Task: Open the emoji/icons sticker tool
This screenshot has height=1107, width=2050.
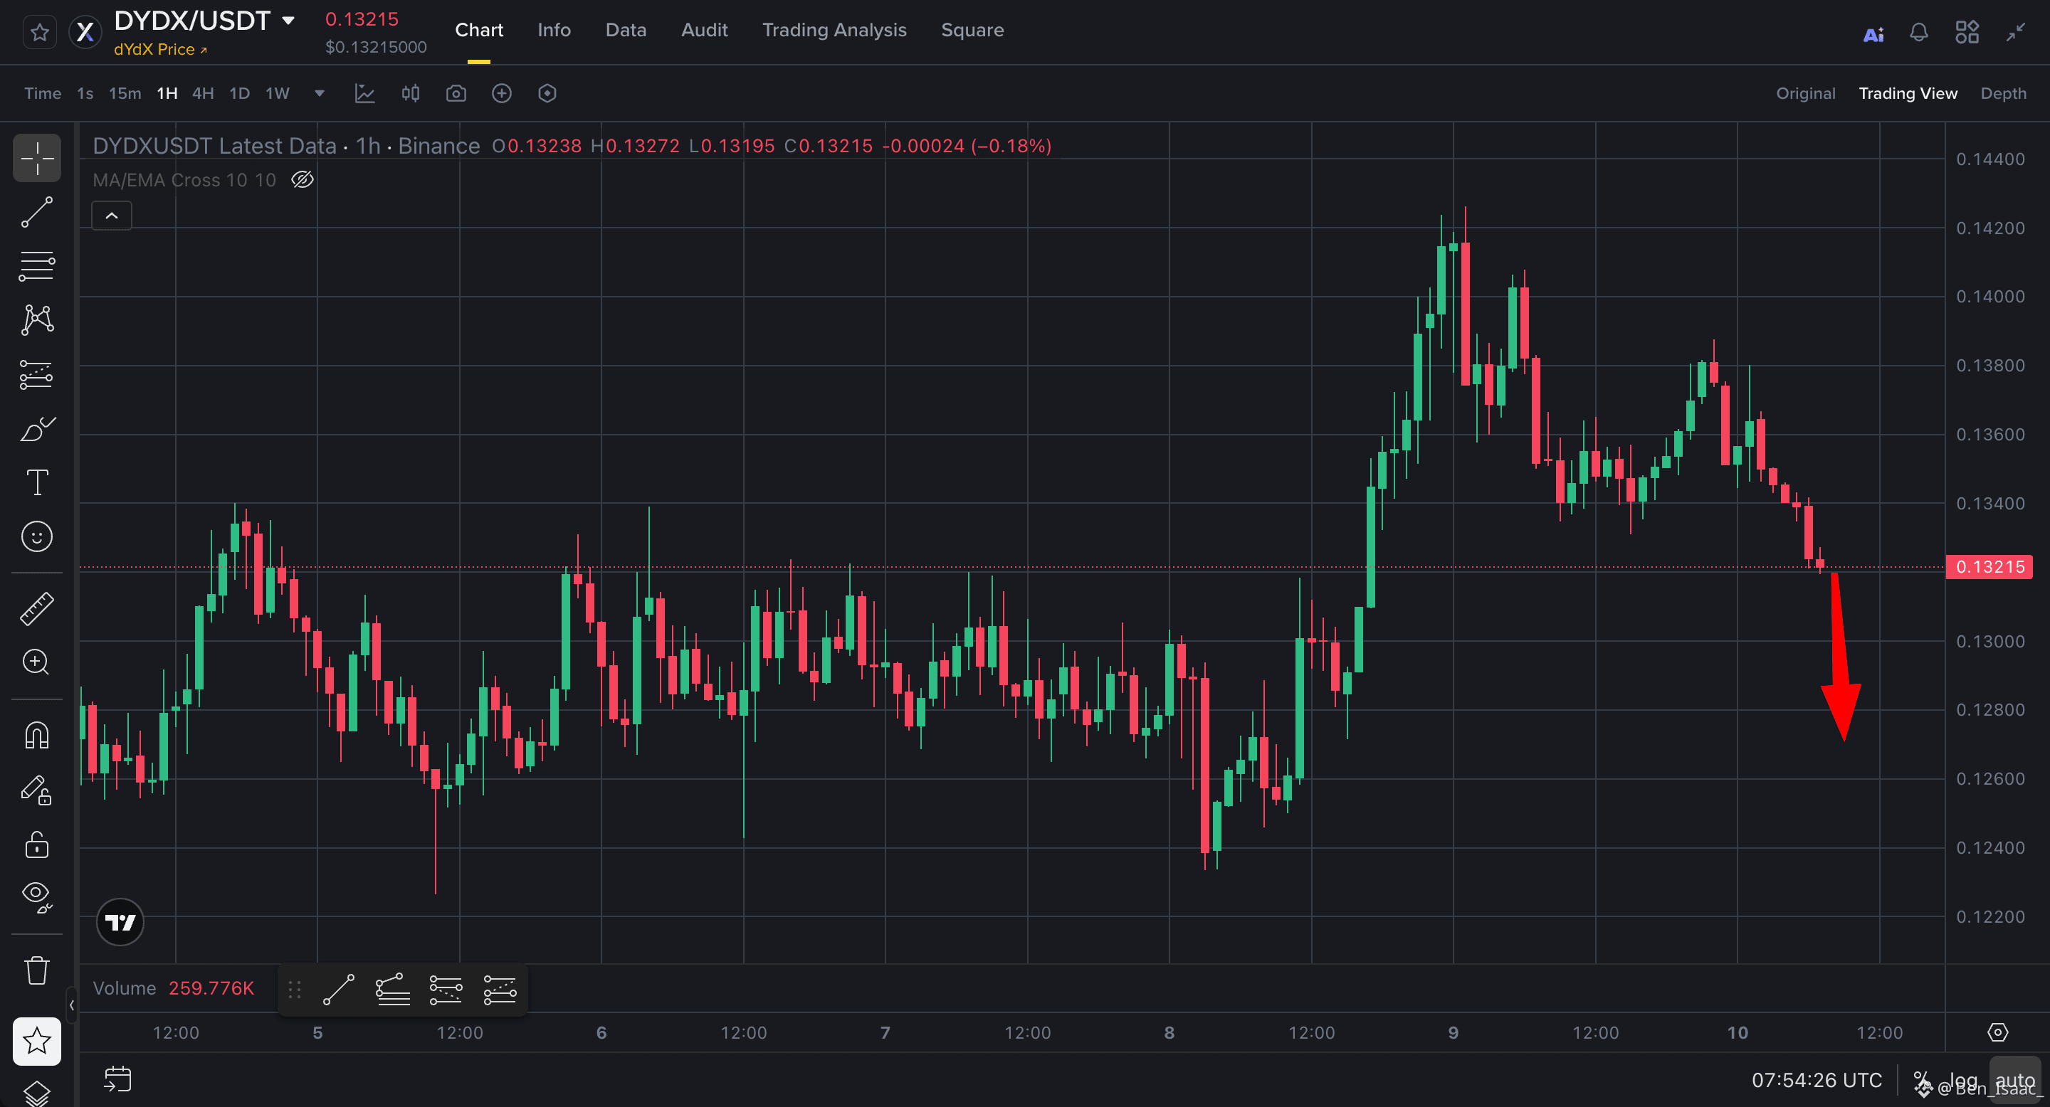Action: coord(36,537)
